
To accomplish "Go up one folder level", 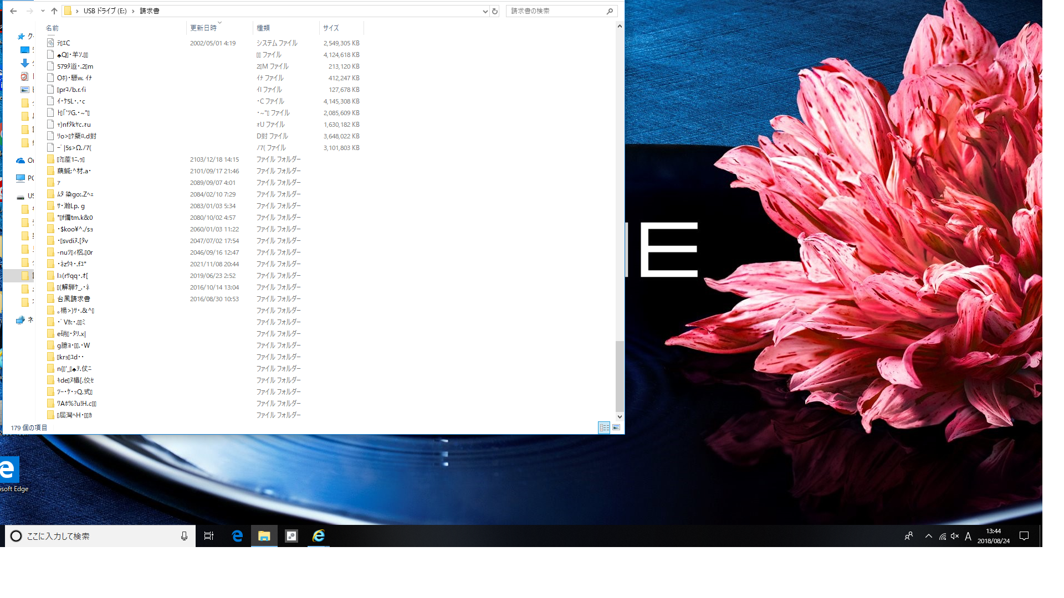I will (x=54, y=11).
